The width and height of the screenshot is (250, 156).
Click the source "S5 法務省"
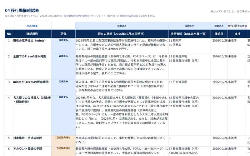175,45
